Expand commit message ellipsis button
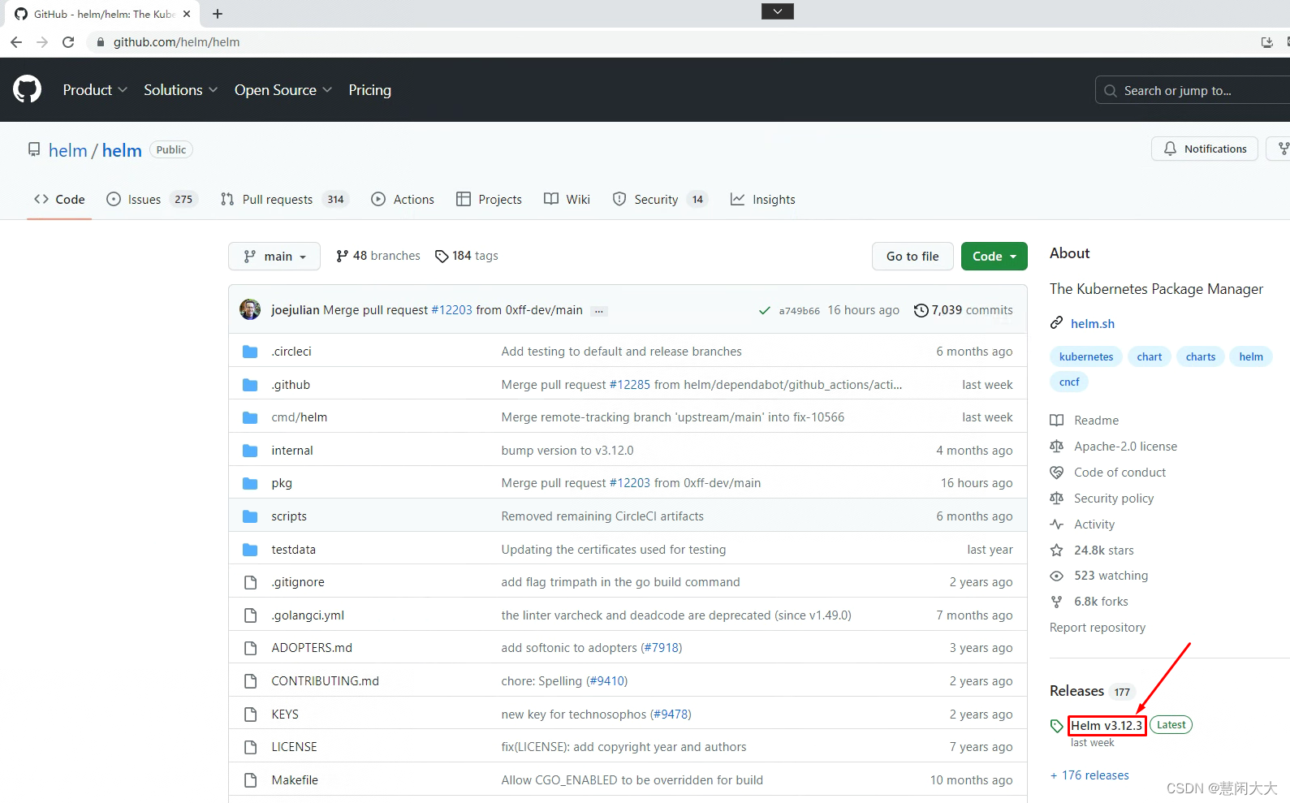This screenshot has height=803, width=1290. (599, 311)
